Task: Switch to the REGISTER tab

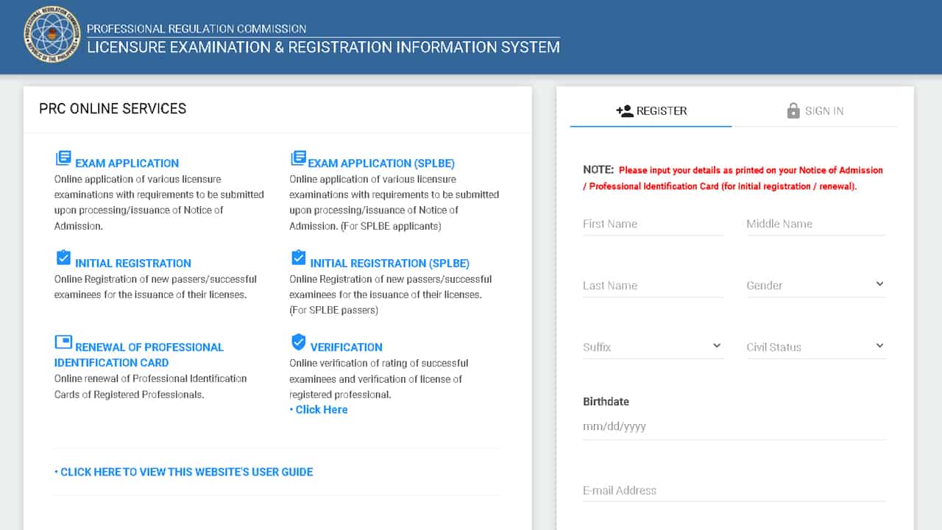Action: (651, 111)
